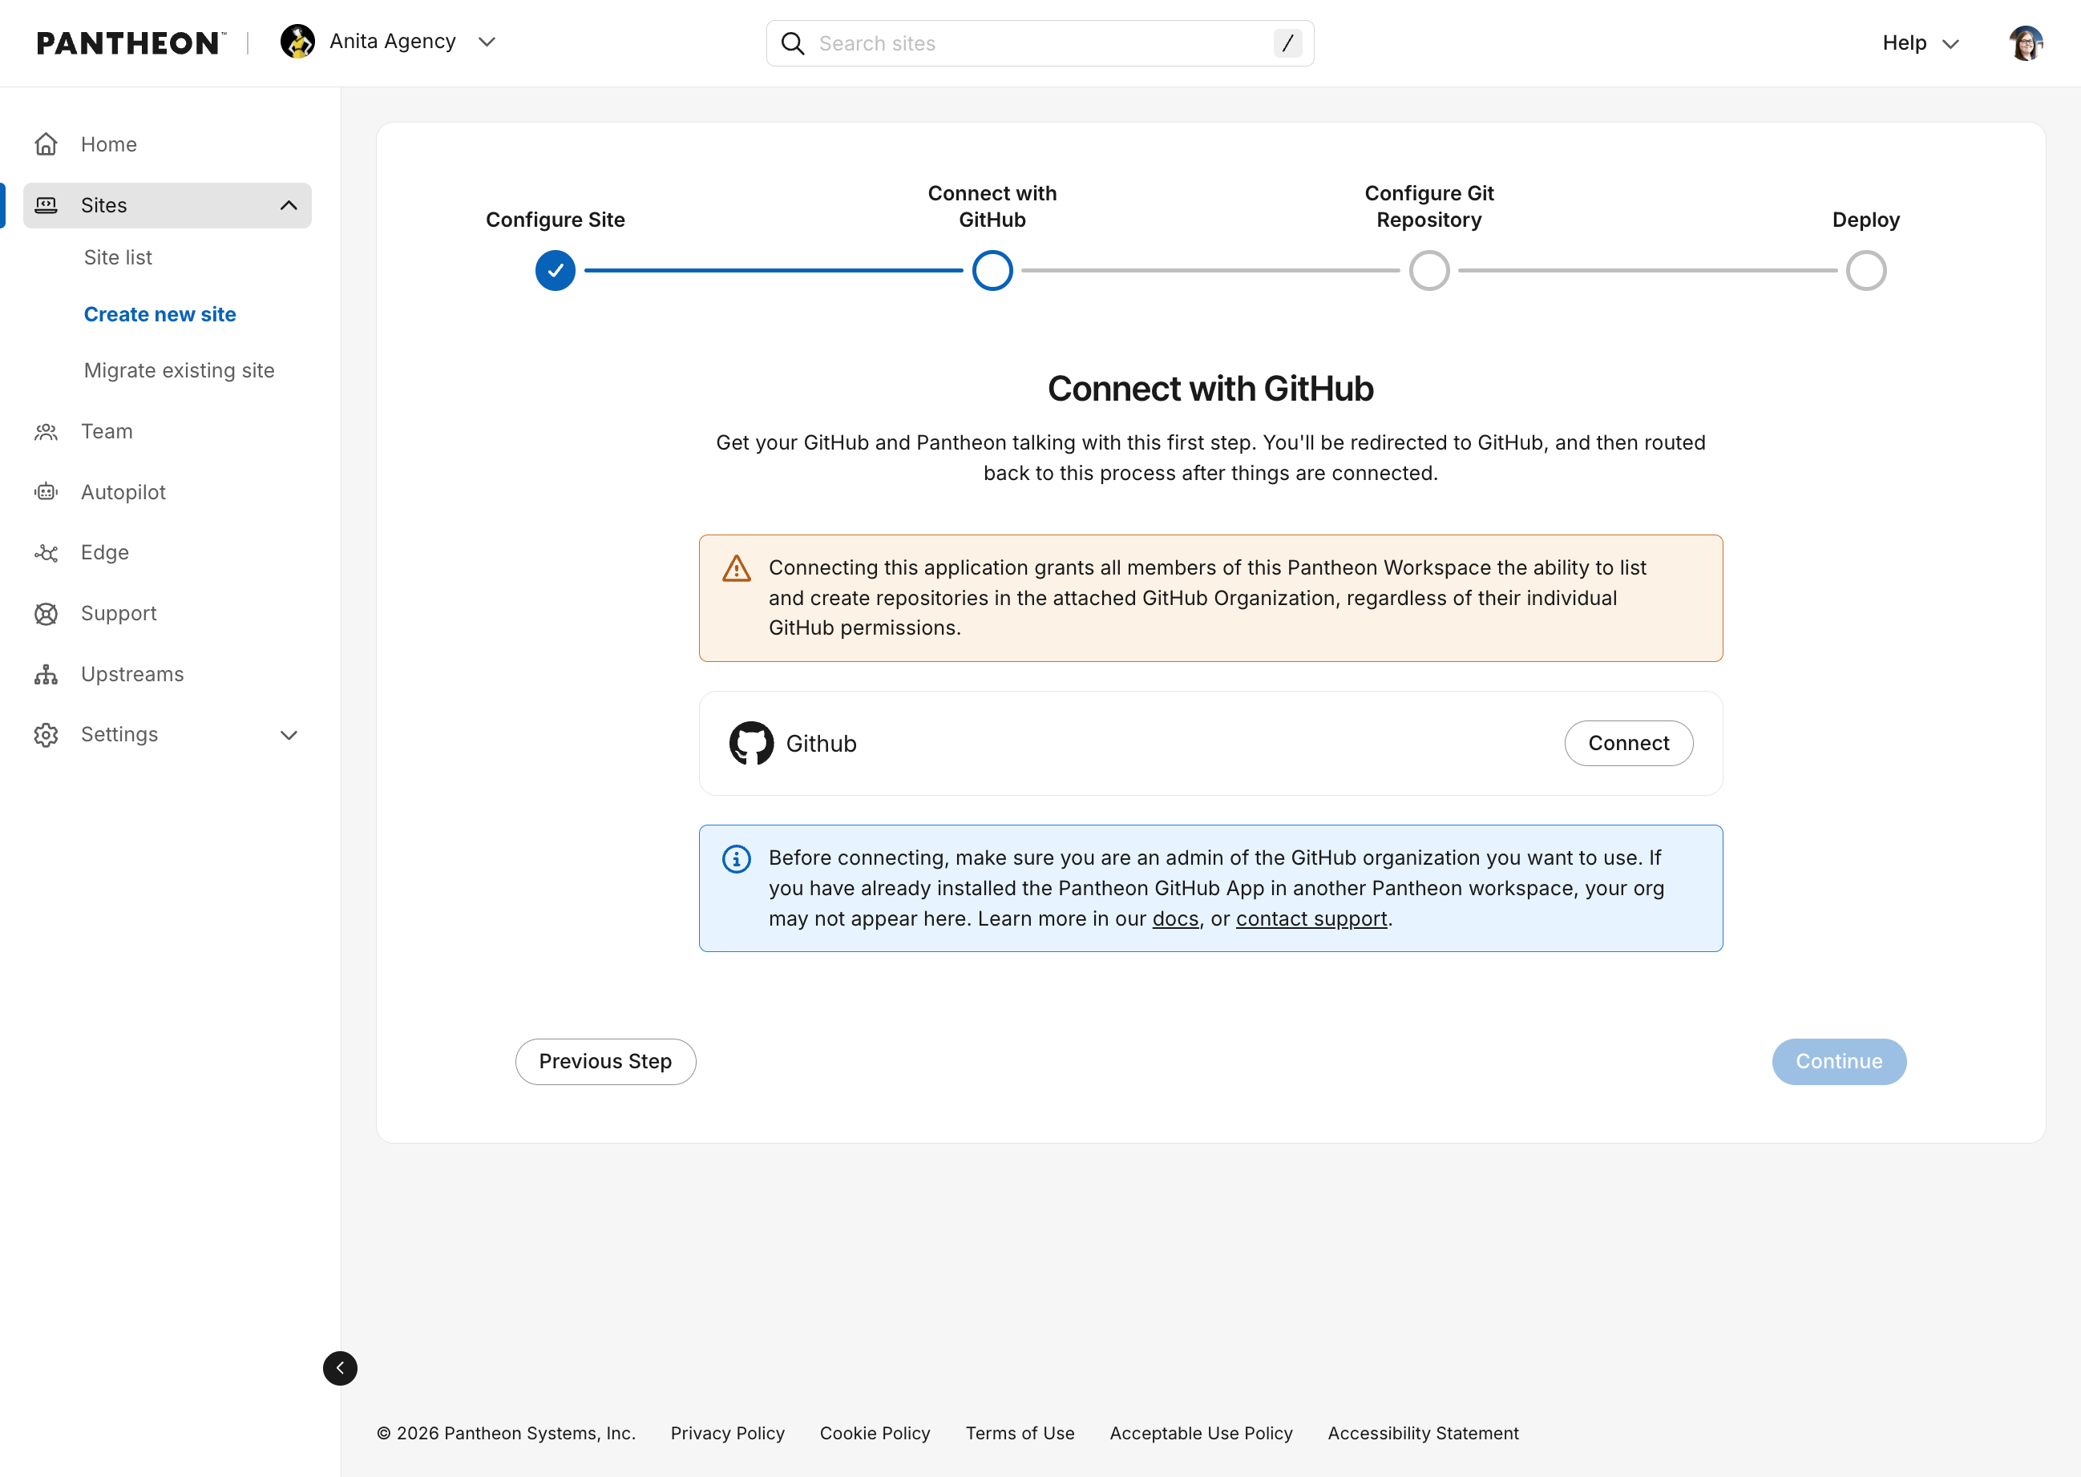Image resolution: width=2081 pixels, height=1477 pixels.
Task: Click the Autopilot robot icon
Action: tap(46, 492)
